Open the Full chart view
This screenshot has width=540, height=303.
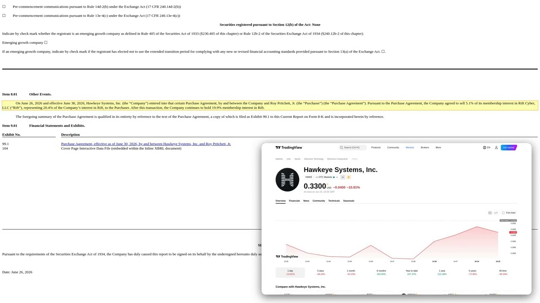pos(509,213)
